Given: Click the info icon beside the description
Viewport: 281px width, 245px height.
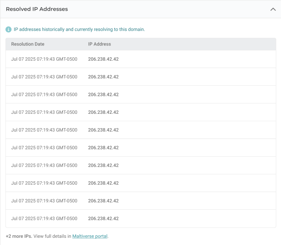Looking at the screenshot, I should coord(9,30).
